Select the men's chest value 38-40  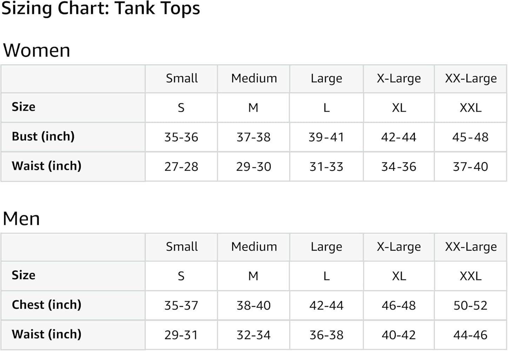[x=254, y=306]
